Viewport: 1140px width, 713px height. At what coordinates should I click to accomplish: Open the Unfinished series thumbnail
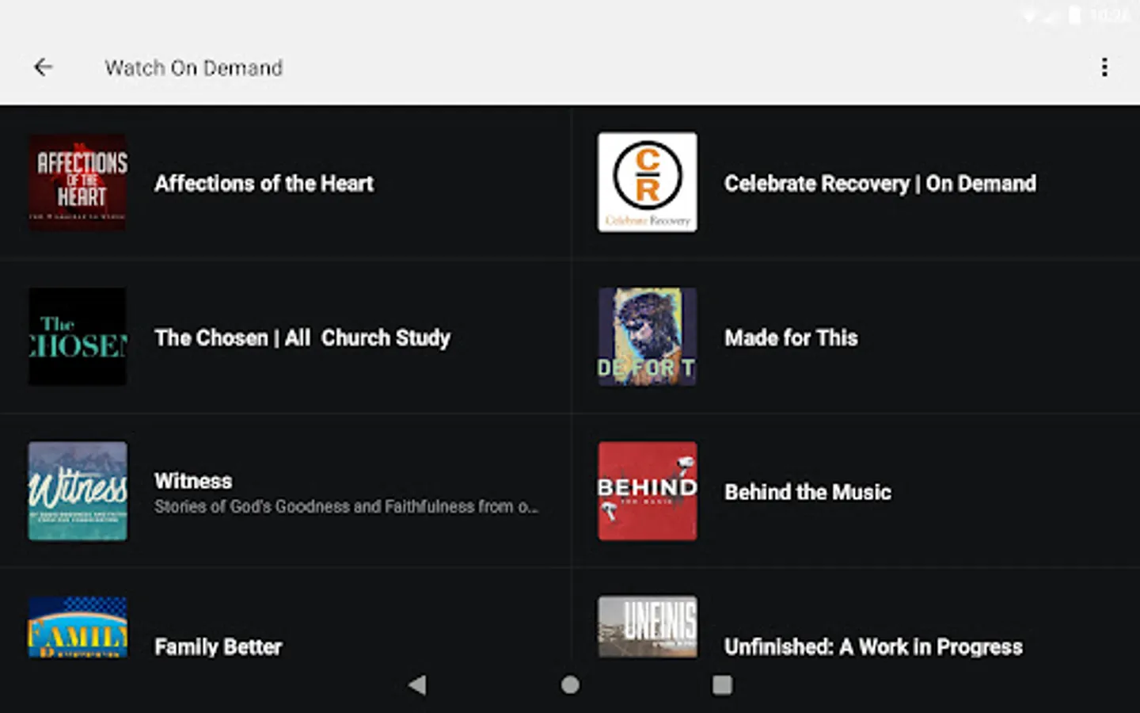[x=648, y=627]
